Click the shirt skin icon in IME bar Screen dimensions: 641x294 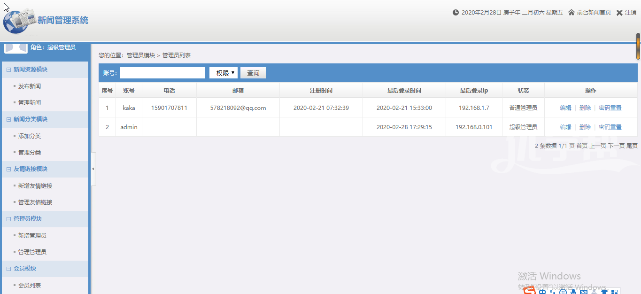(604, 292)
